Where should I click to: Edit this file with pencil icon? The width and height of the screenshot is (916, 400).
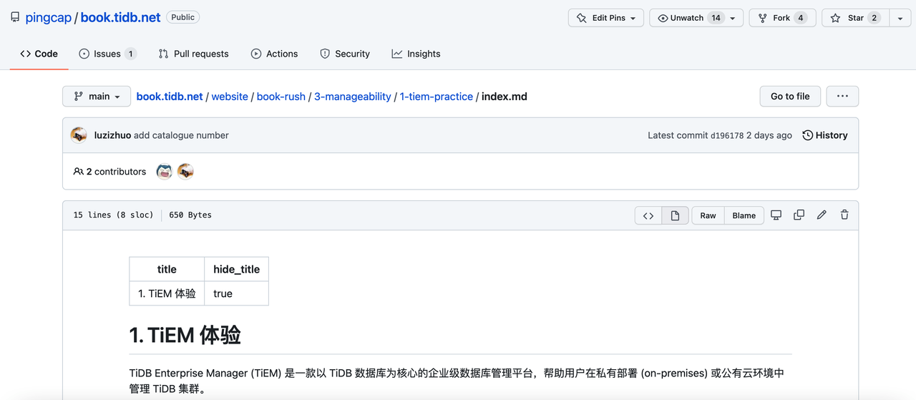822,215
